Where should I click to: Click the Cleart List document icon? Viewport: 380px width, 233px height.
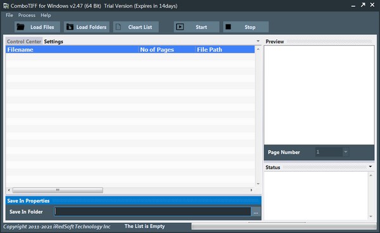(118, 27)
